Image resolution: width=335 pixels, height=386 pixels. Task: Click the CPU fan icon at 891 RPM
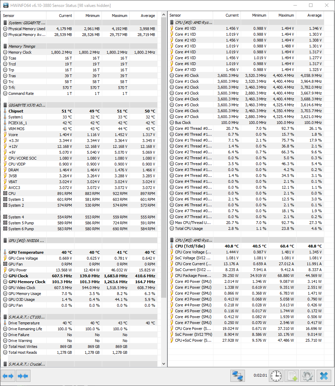(5, 194)
